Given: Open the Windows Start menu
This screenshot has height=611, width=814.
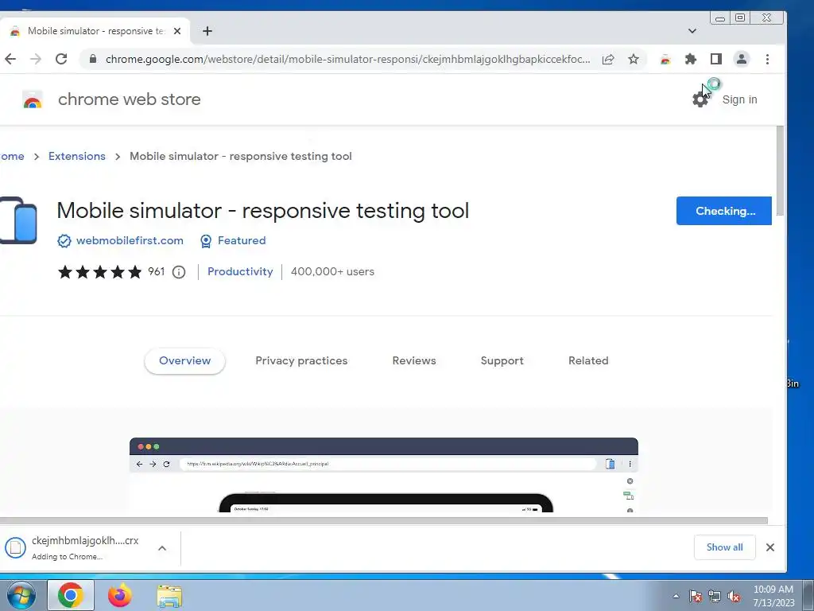Looking at the screenshot, I should pyautogui.click(x=21, y=595).
